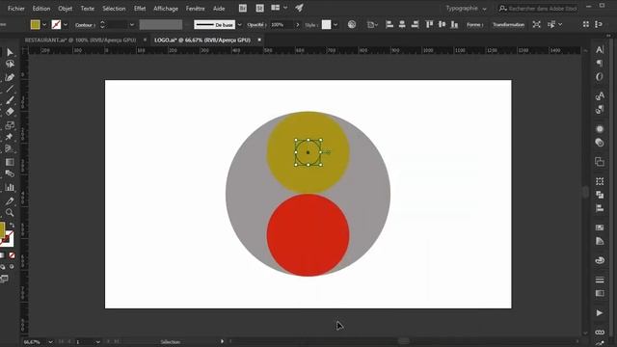Click the Contour stroke label
This screenshot has width=617, height=347.
click(x=85, y=25)
